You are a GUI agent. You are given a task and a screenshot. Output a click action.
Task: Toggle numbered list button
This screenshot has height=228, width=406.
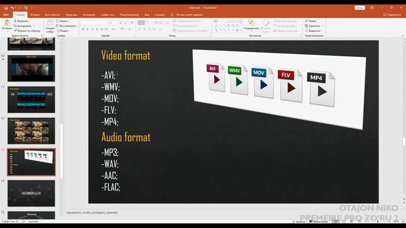point(148,23)
